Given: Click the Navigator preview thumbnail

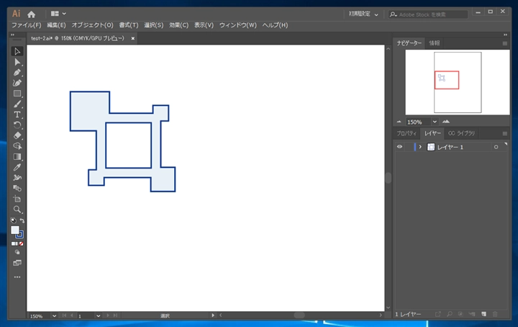Looking at the screenshot, I should (x=458, y=82).
